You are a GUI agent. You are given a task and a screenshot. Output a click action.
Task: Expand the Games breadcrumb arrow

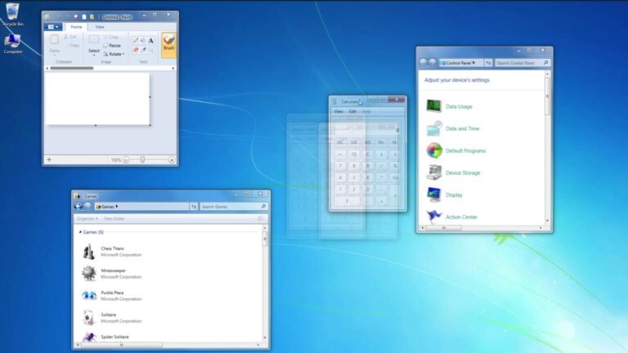(117, 207)
